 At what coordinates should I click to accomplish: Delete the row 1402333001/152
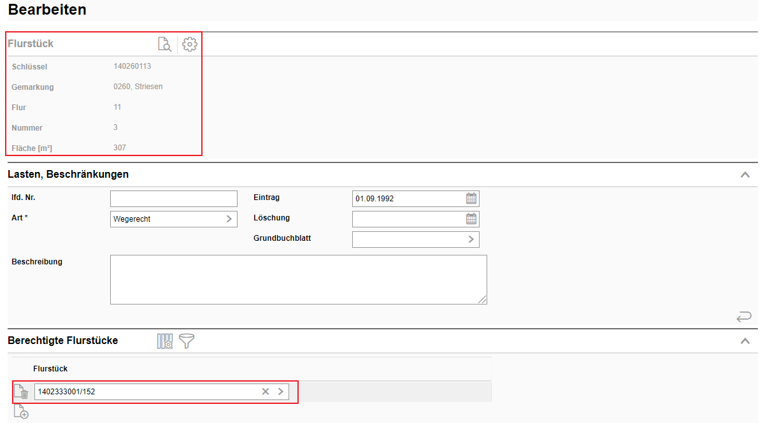21,392
